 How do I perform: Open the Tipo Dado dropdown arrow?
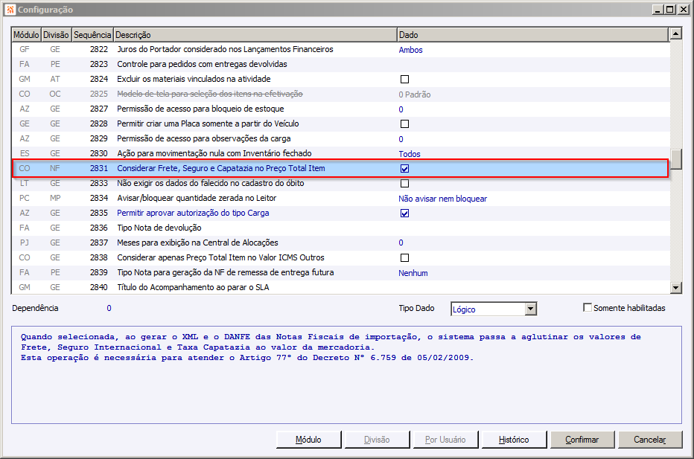pyautogui.click(x=531, y=309)
